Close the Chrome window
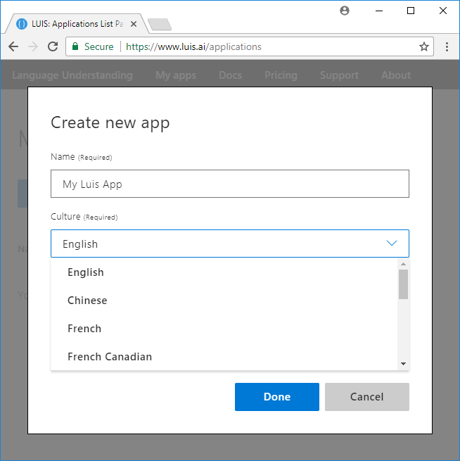The height and width of the screenshot is (461, 460). [x=443, y=11]
